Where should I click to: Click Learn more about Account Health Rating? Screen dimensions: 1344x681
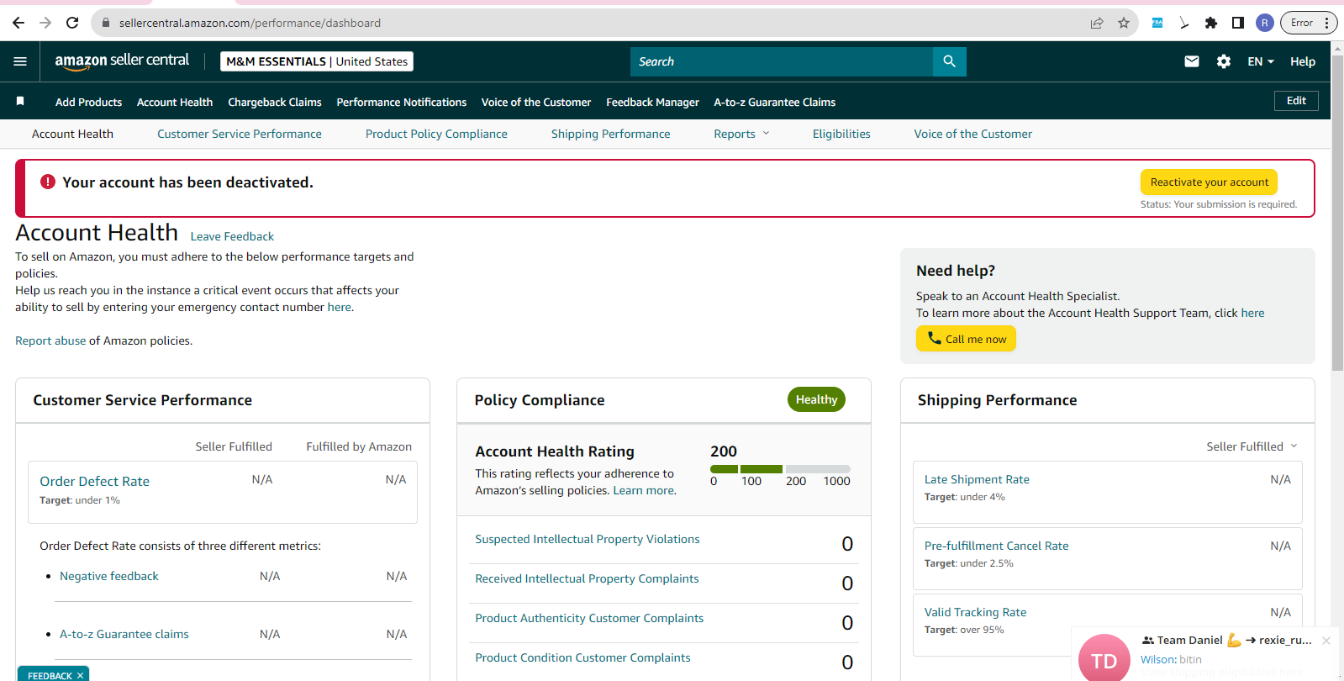pos(644,490)
